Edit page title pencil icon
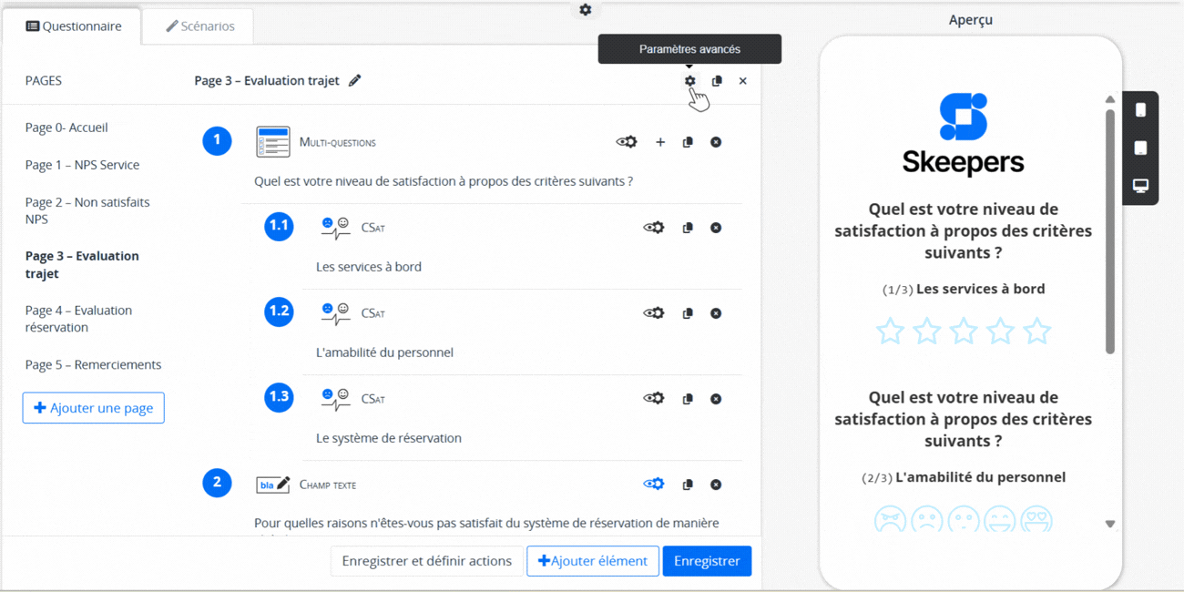1184x592 pixels. click(x=355, y=81)
